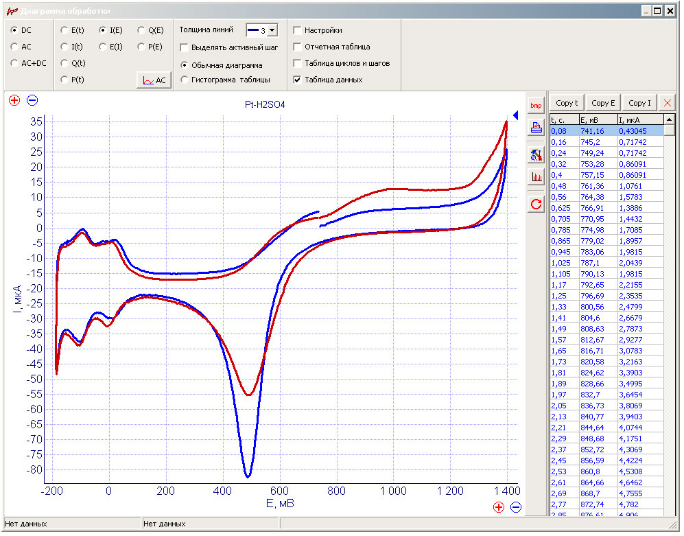The image size is (684, 536).
Task: Print the diagram with the printer icon
Action: point(536,128)
